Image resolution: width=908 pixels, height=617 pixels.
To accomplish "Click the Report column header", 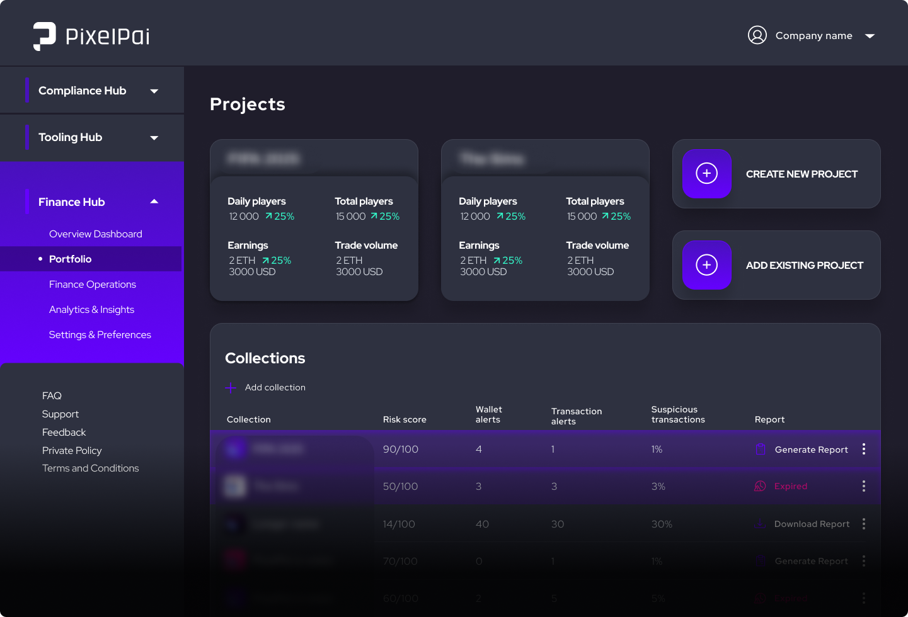I will pos(770,419).
